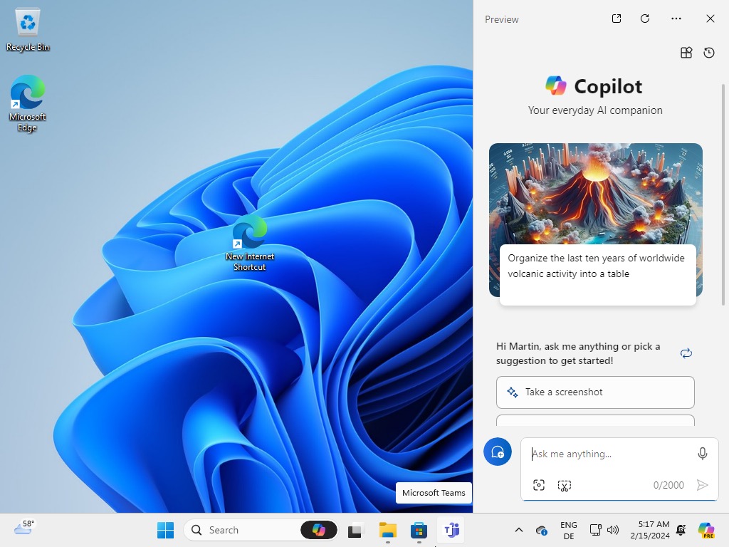The width and height of the screenshot is (729, 547).
Task: Send the message with the arrow icon
Action: (x=703, y=485)
